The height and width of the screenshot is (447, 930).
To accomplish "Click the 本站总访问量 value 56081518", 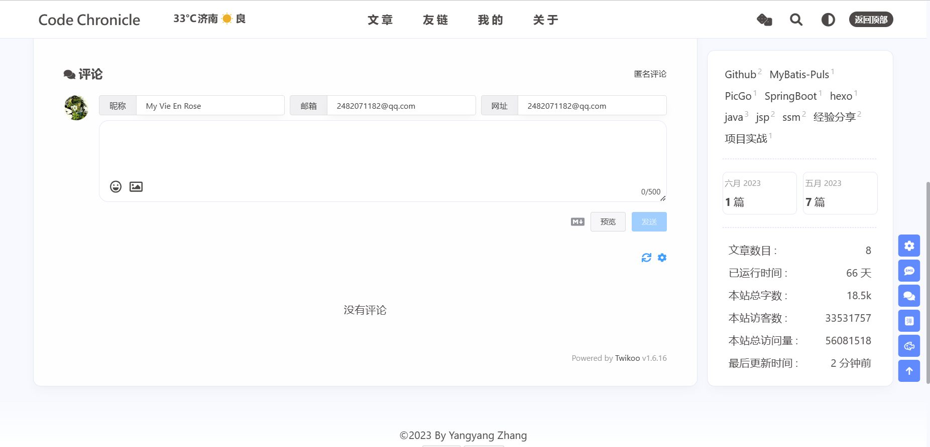I will [848, 341].
